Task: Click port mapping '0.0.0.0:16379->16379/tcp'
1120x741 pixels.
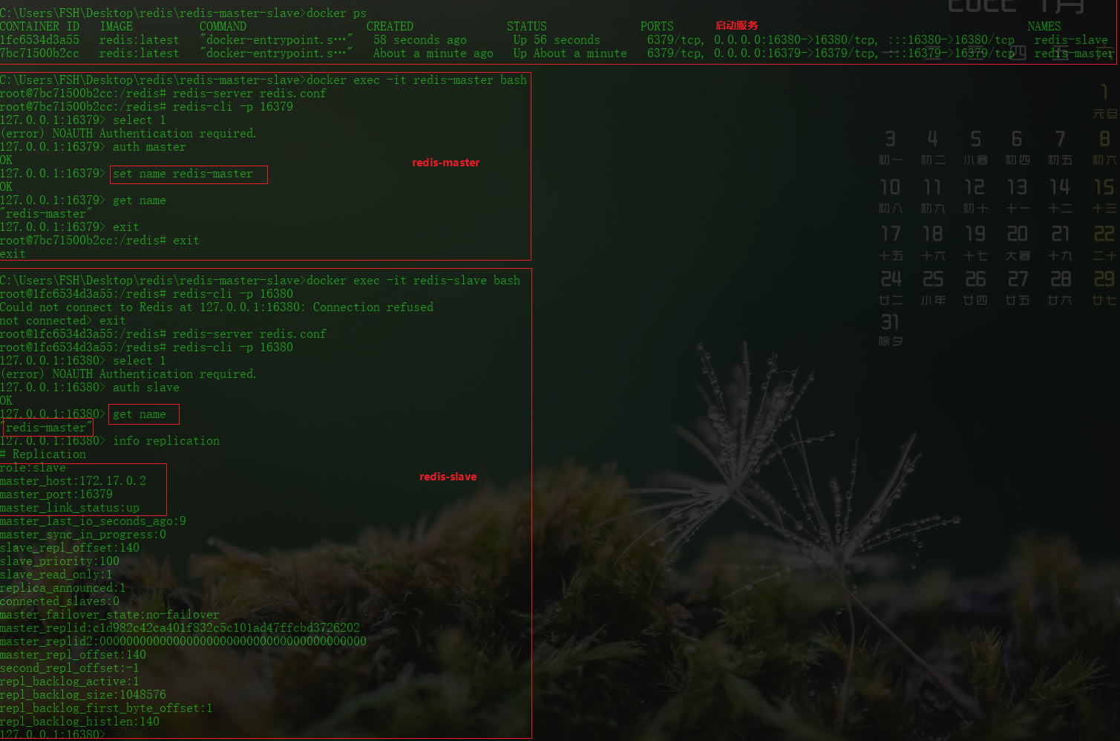Action: point(796,53)
